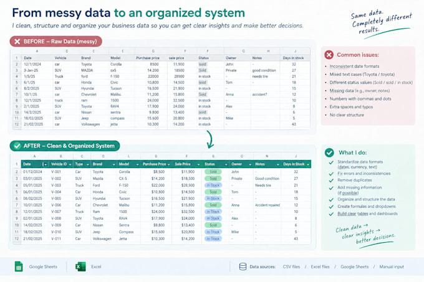Open the Model filter arrow in AFTER table
The image size is (424, 282).
pos(137,164)
